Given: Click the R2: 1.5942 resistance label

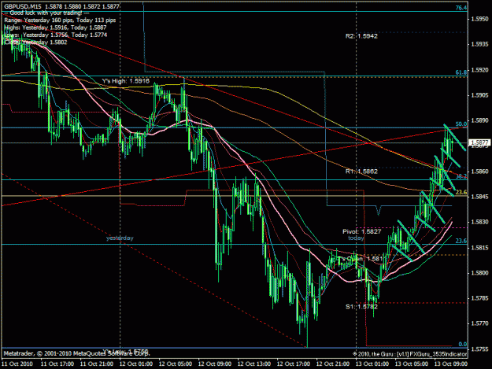Looking at the screenshot, I should pos(361,36).
